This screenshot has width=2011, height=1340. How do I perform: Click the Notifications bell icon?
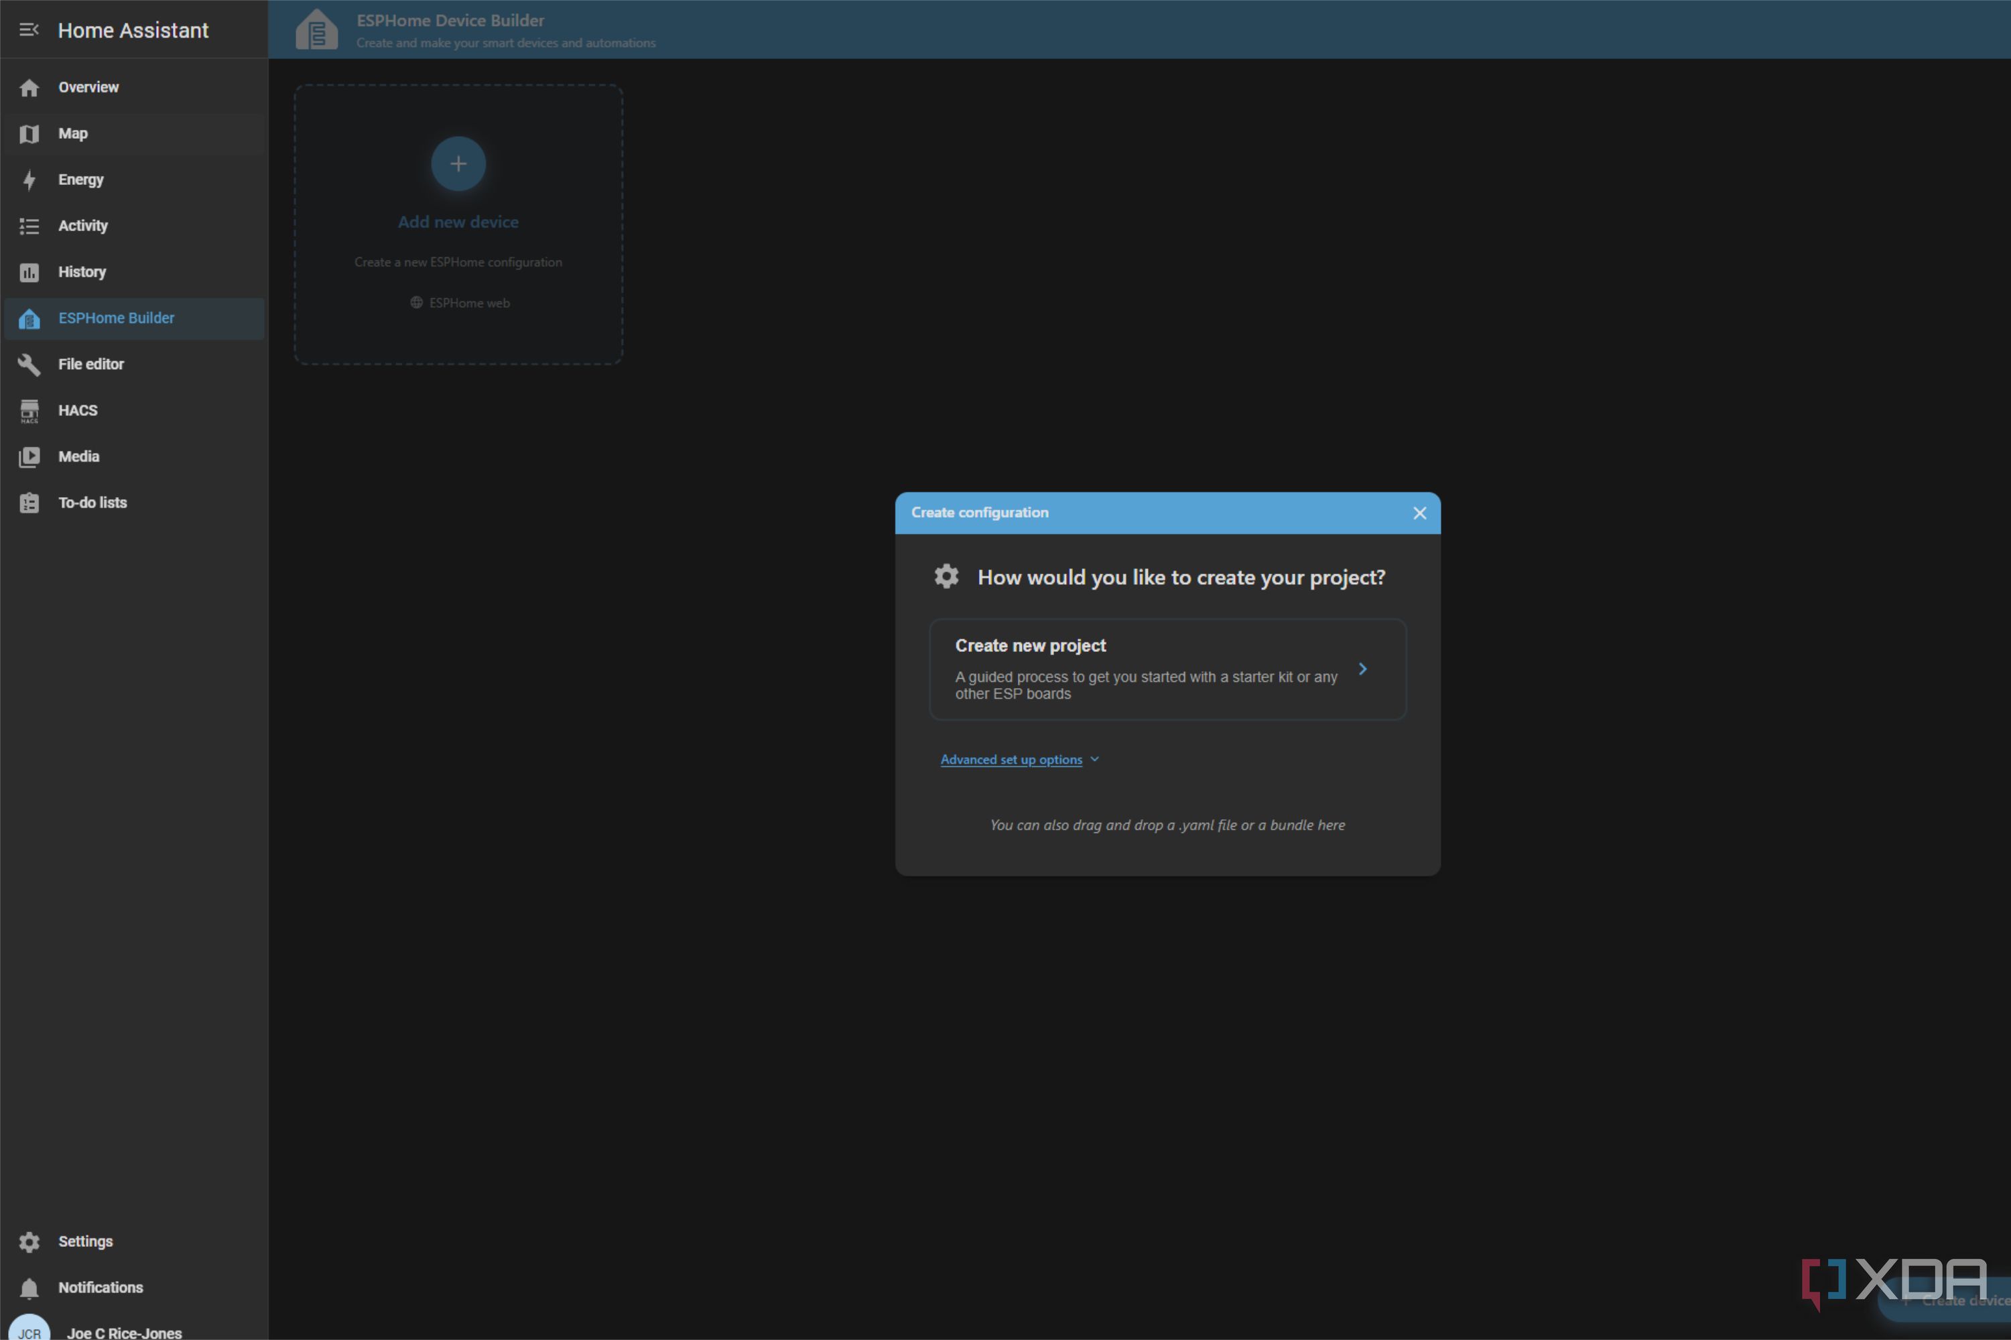click(x=29, y=1288)
